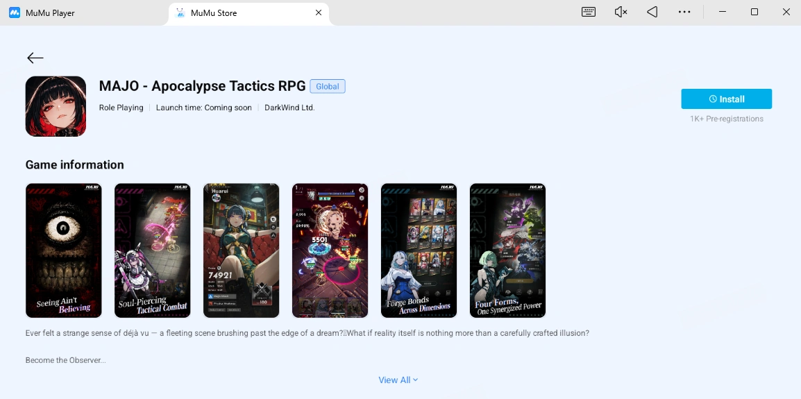Open the Forge Bonds Across Dimensions screenshot
Screen dimensions: 801x399
(419, 251)
